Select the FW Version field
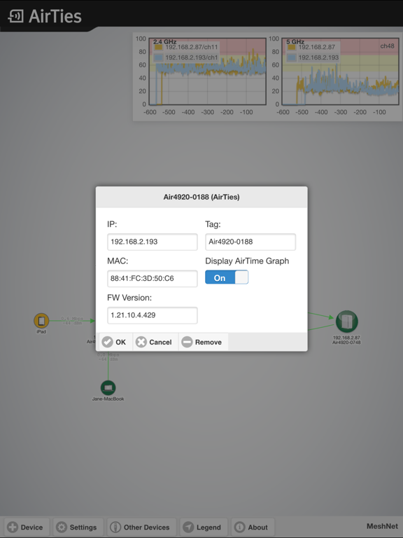This screenshot has height=538, width=403. (153, 315)
